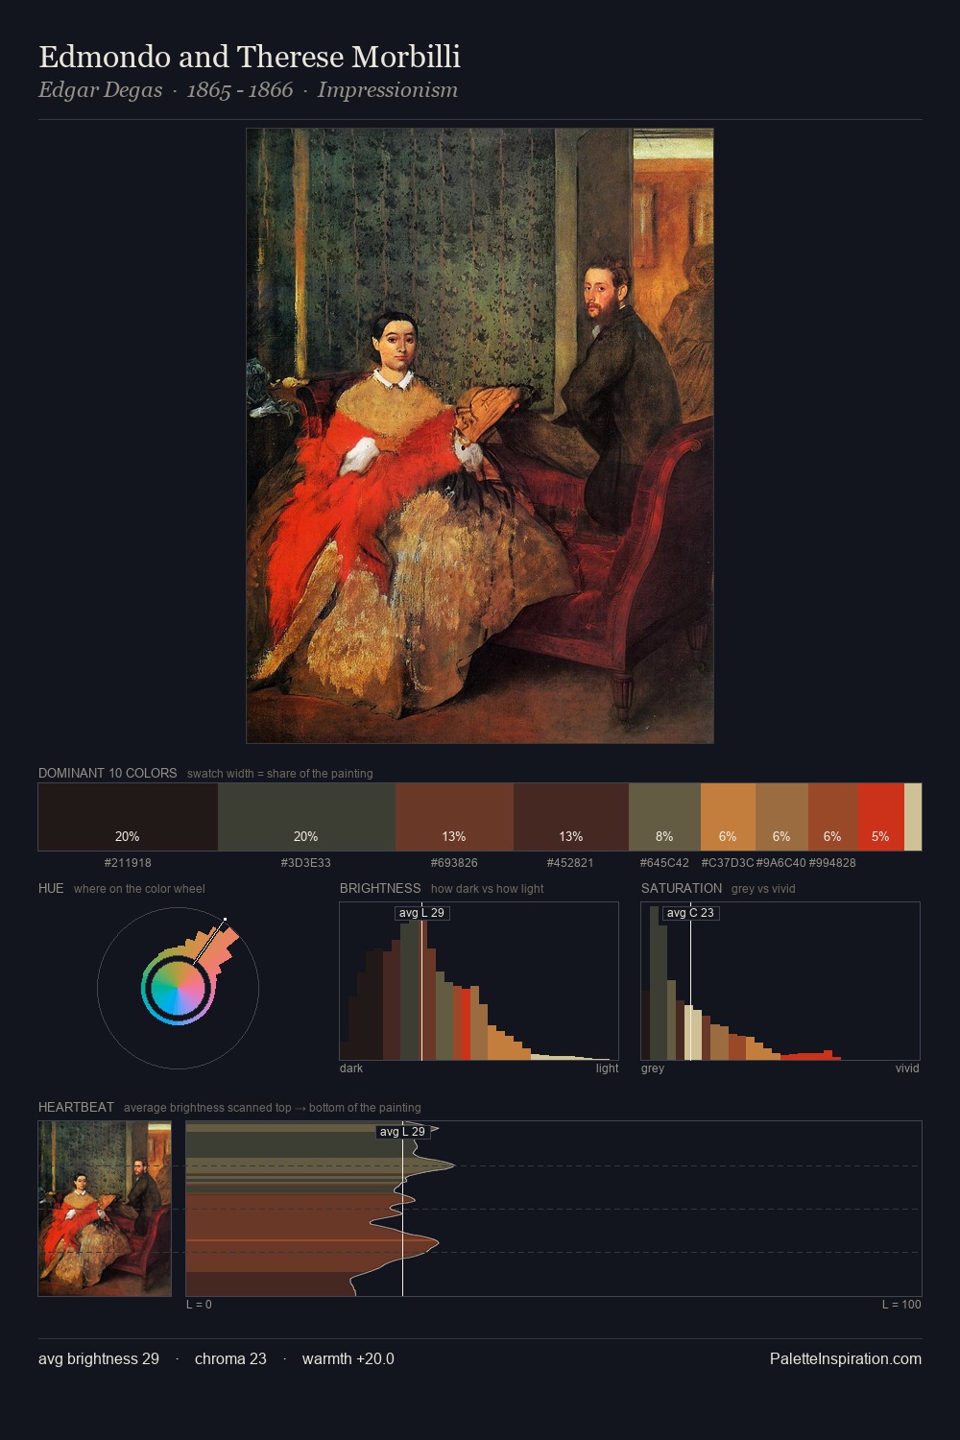Click the hex label "#645C42"
960x1440 pixels.
point(664,862)
